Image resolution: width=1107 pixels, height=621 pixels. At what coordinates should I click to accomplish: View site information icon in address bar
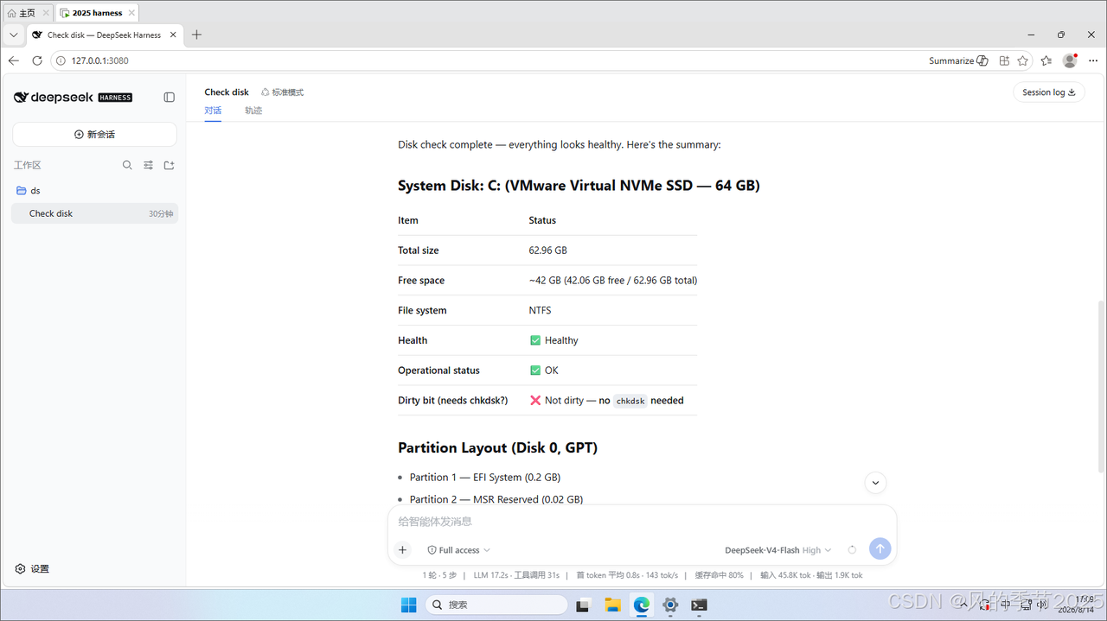pos(61,60)
